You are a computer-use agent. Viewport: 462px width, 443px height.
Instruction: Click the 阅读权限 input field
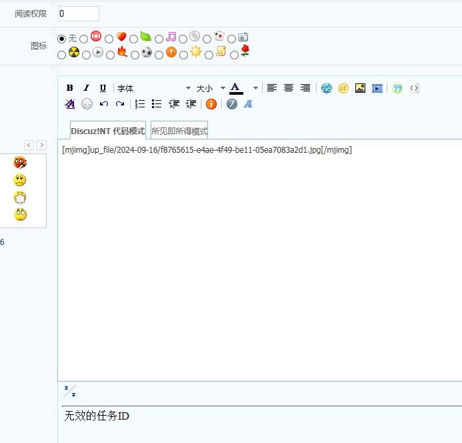point(79,13)
